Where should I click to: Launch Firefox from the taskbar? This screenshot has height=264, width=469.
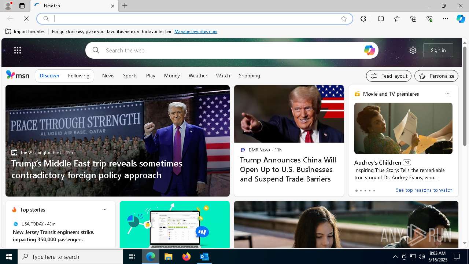186,257
